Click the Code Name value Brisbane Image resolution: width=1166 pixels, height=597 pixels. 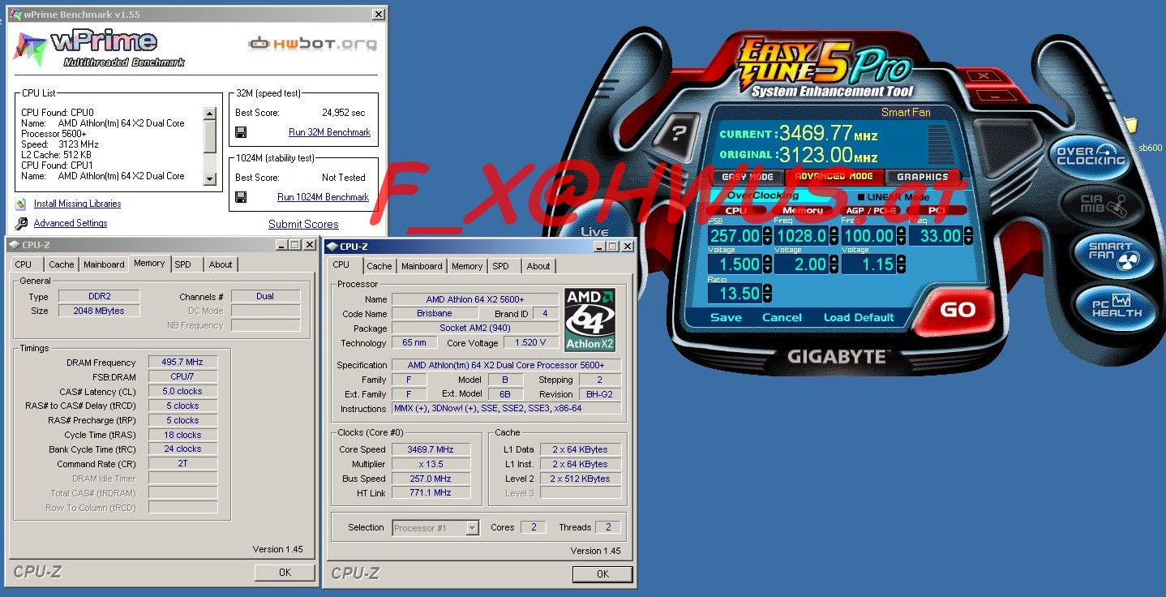click(x=435, y=314)
